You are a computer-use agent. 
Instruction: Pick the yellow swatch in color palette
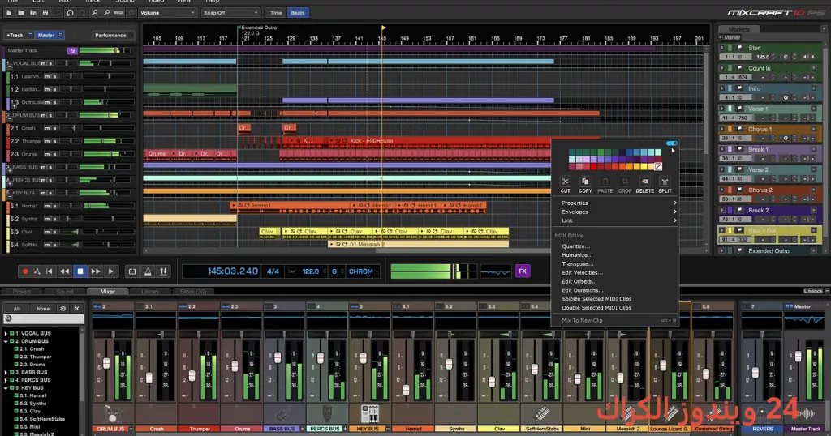pyautogui.click(x=644, y=167)
